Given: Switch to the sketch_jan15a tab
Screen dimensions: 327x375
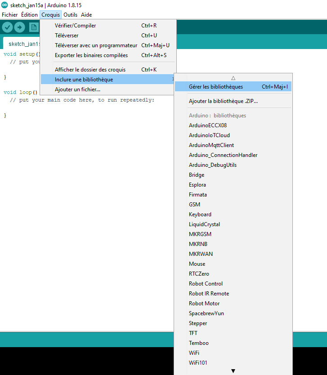Looking at the screenshot, I should point(22,44).
